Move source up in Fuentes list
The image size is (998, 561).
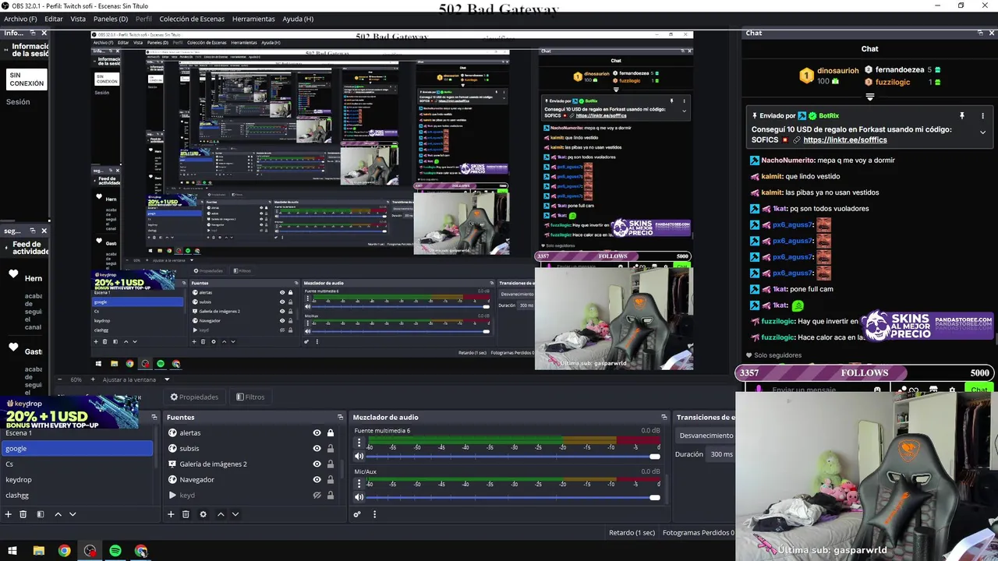(221, 514)
